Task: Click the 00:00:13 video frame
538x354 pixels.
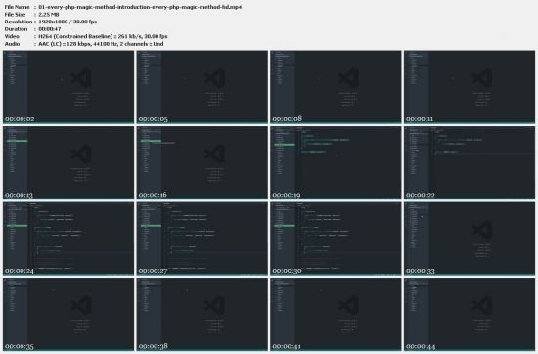Action: [68, 162]
